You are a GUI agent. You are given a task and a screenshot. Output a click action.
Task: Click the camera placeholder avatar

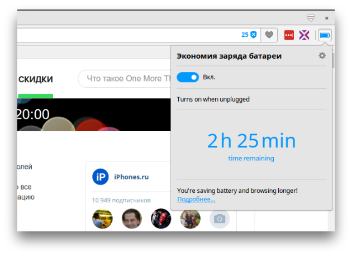[220, 219]
